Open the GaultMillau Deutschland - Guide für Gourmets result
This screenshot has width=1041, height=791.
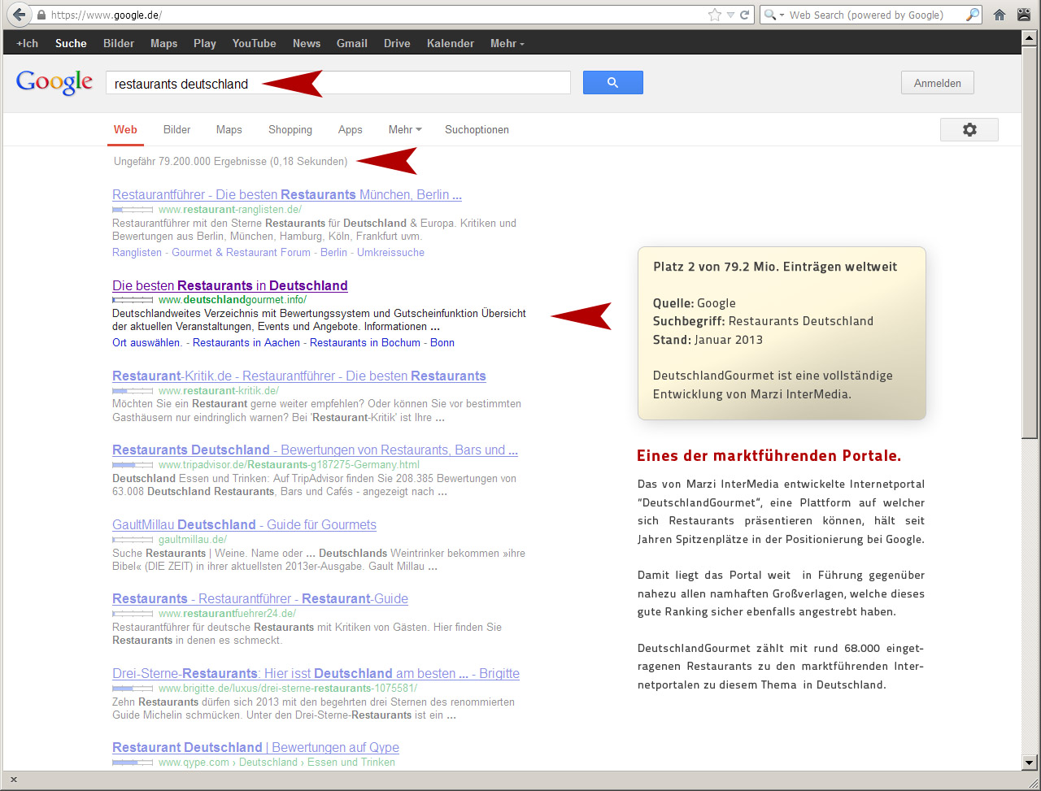244,525
